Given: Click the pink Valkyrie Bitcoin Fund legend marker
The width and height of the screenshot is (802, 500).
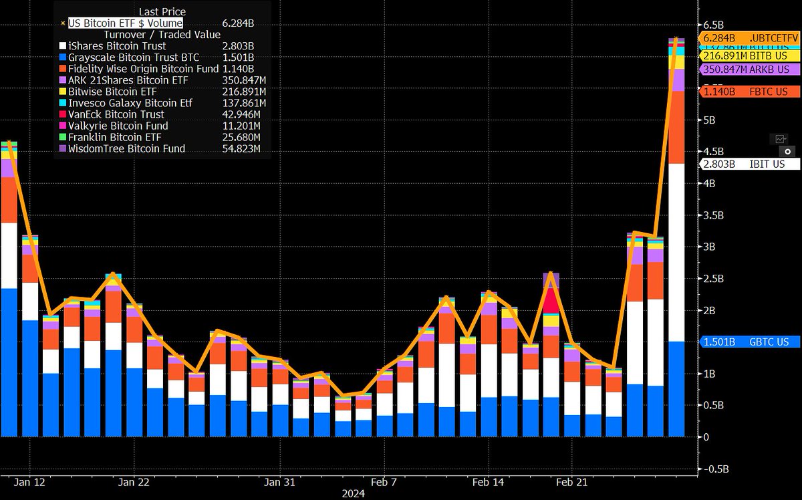Looking at the screenshot, I should [x=62, y=126].
